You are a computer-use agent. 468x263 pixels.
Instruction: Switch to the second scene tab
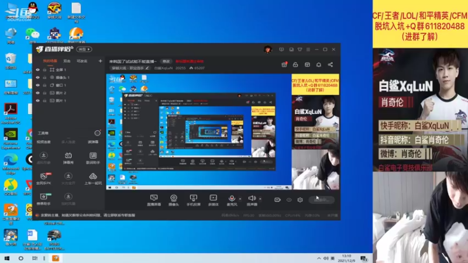[67, 61]
